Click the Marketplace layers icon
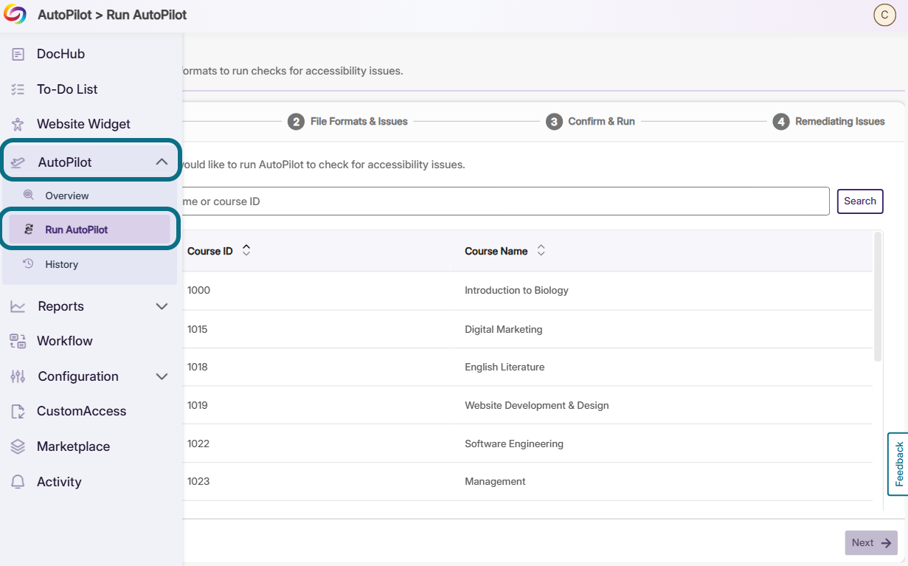 (x=18, y=446)
